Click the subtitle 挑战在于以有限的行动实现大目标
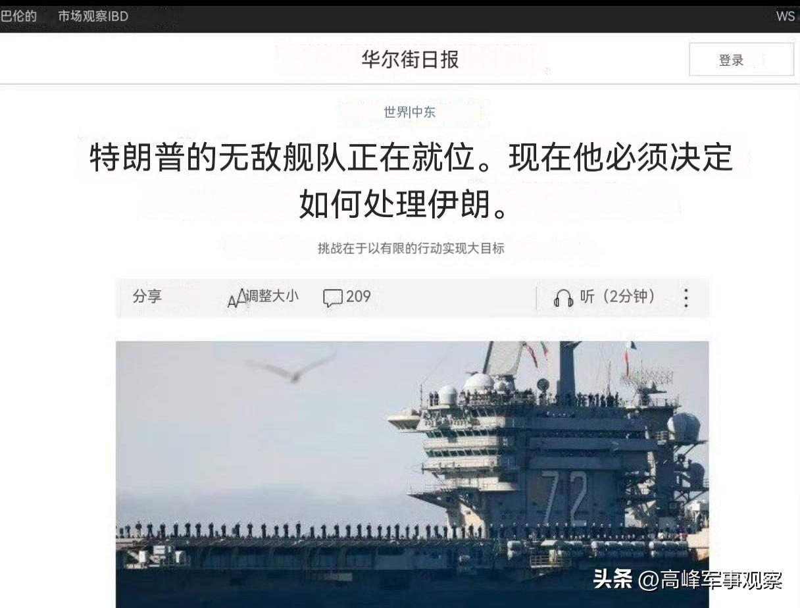This screenshot has width=800, height=608. pyautogui.click(x=411, y=248)
